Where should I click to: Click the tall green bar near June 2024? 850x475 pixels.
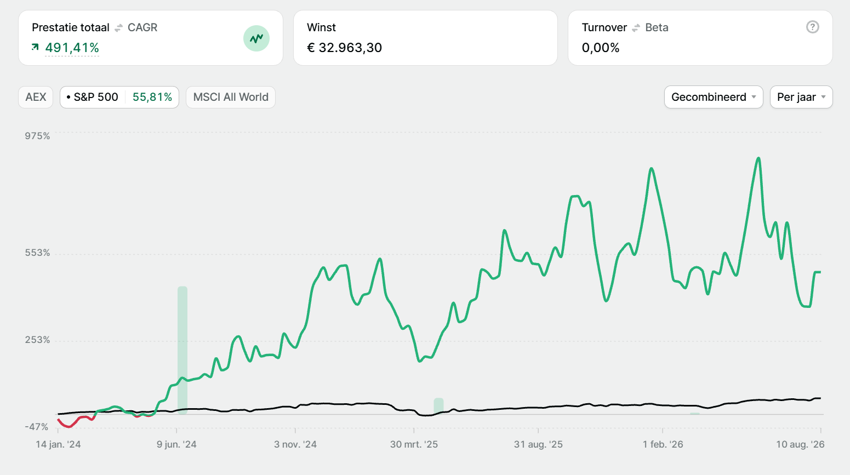pos(182,350)
